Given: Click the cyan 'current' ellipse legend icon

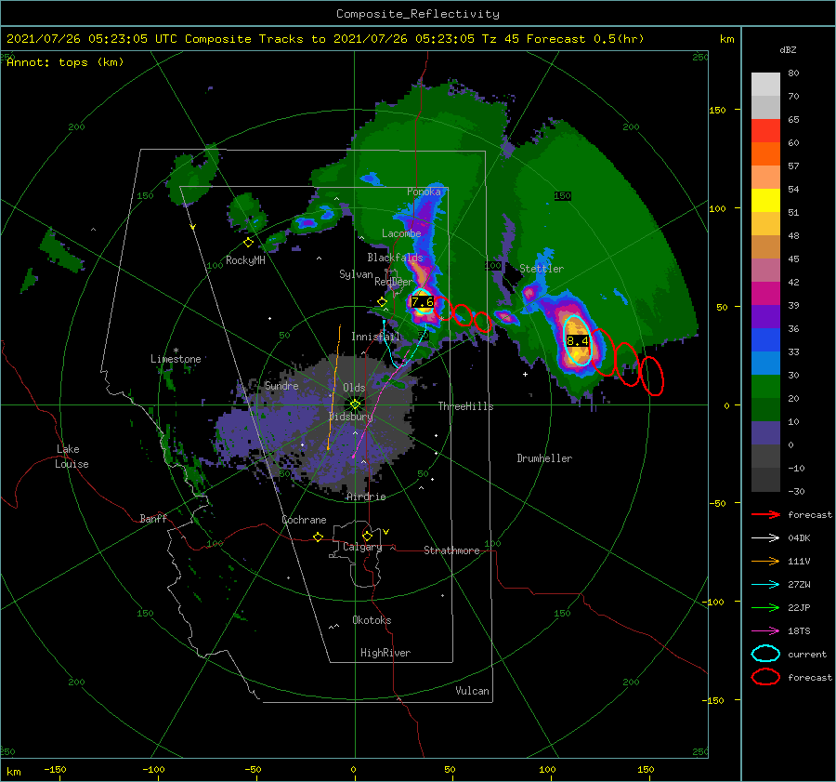Looking at the screenshot, I should (765, 654).
